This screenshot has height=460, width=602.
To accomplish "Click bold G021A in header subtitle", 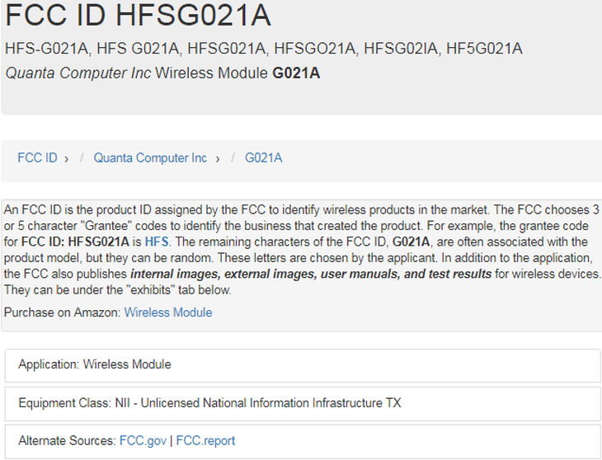I will (x=296, y=73).
